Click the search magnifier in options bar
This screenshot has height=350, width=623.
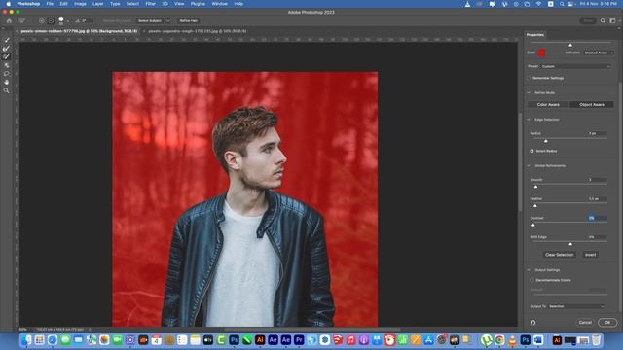tap(603, 20)
